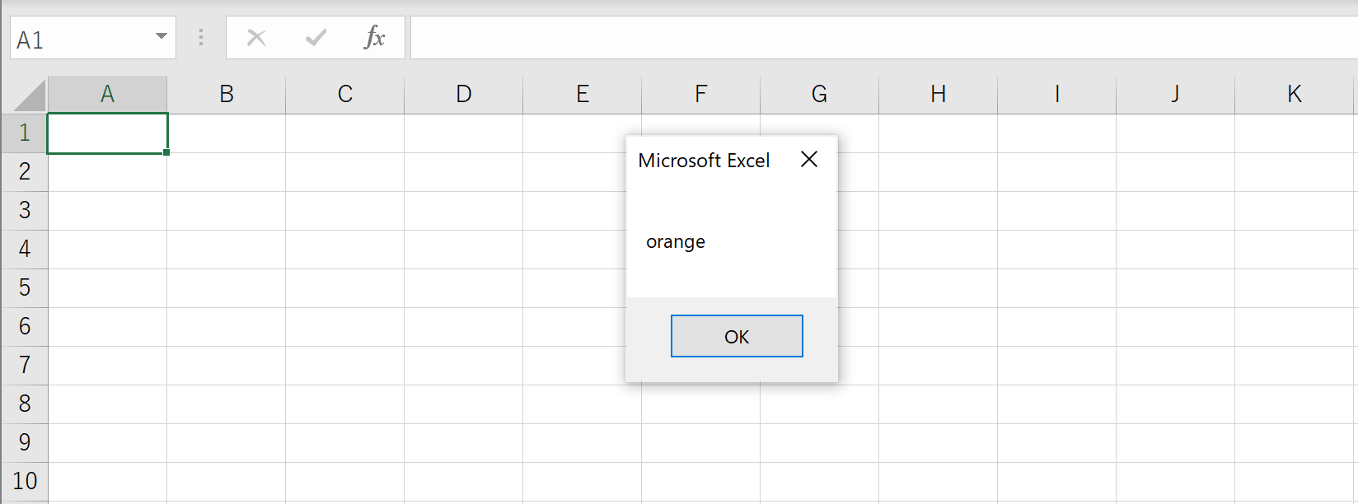Select row 1 header
The width and height of the screenshot is (1358, 504).
pos(25,133)
